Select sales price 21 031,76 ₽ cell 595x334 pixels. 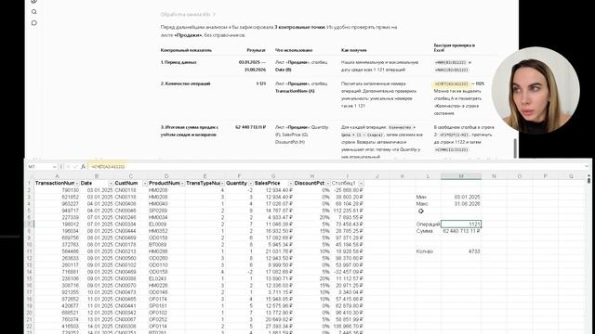click(273, 251)
